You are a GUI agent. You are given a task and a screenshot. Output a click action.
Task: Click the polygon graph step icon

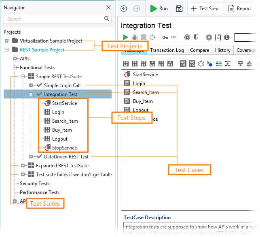coord(201,64)
